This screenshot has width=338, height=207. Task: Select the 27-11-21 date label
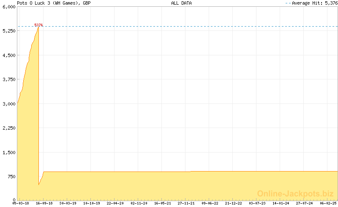[186, 203]
